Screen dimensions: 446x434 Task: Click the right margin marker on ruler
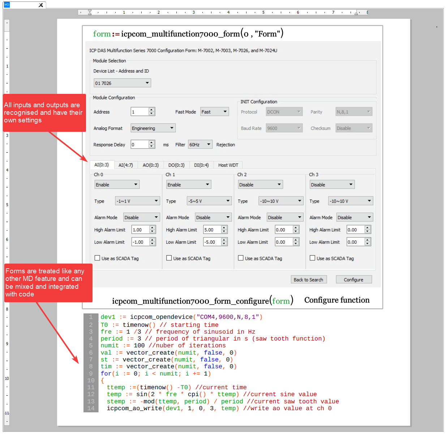(356, 13)
